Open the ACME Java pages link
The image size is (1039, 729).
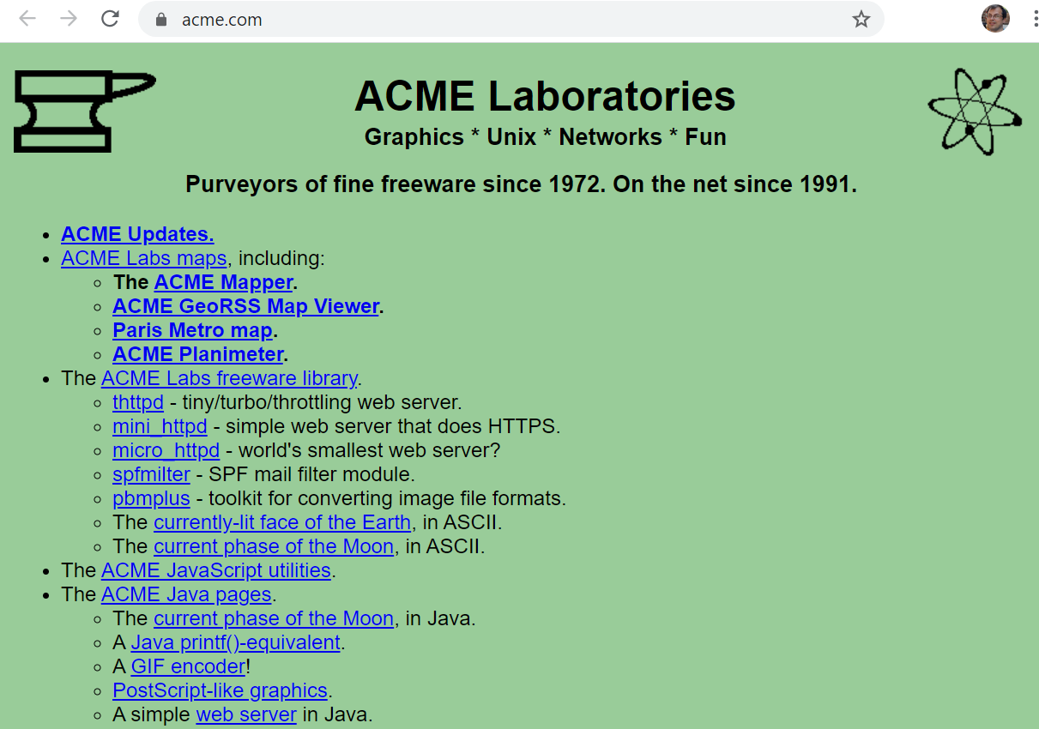coord(186,594)
